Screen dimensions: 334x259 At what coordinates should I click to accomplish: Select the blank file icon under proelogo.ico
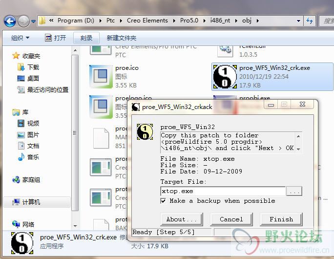pyautogui.click(x=101, y=138)
